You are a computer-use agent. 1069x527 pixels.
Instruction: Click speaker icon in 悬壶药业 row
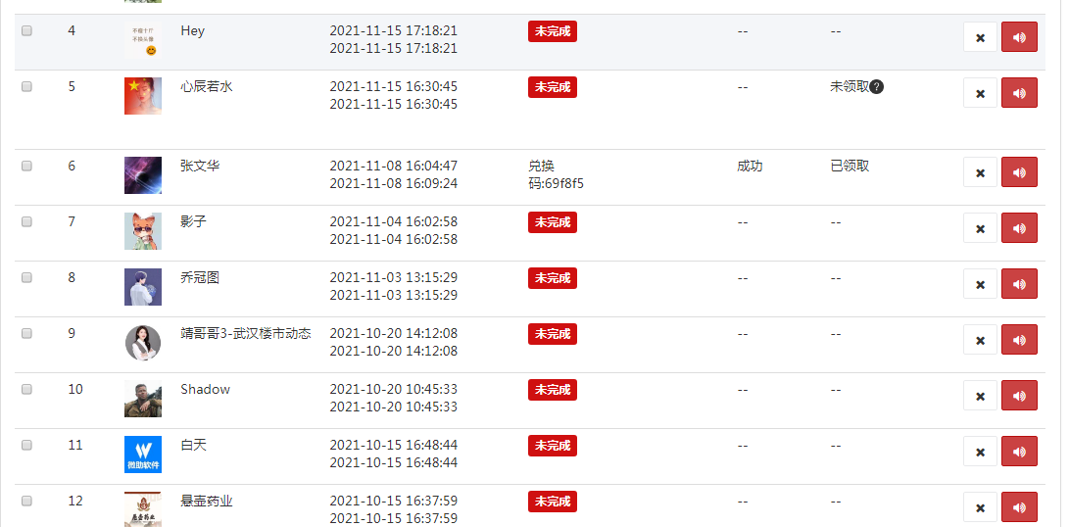[1019, 507]
